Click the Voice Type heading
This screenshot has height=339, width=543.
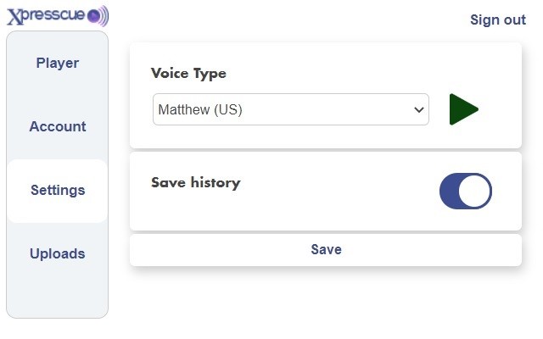188,73
